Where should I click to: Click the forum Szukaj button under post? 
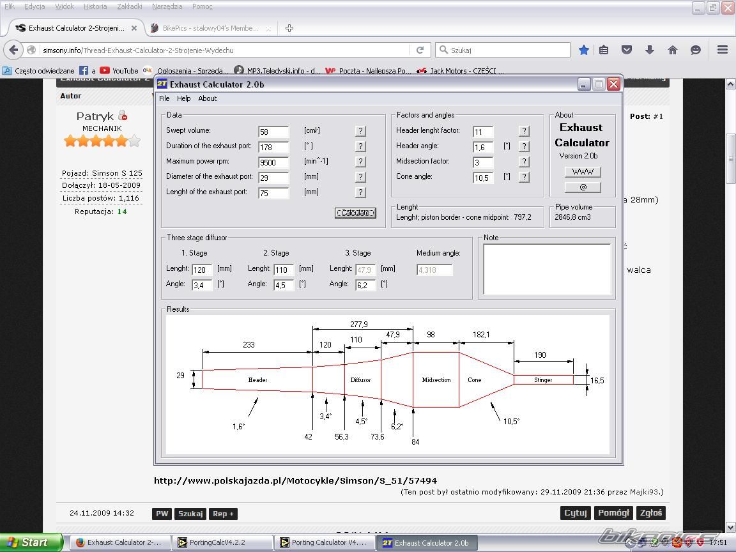point(190,514)
